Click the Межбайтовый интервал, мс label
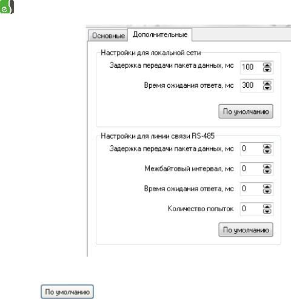Viewport: 291px width, 299px height. (x=189, y=168)
